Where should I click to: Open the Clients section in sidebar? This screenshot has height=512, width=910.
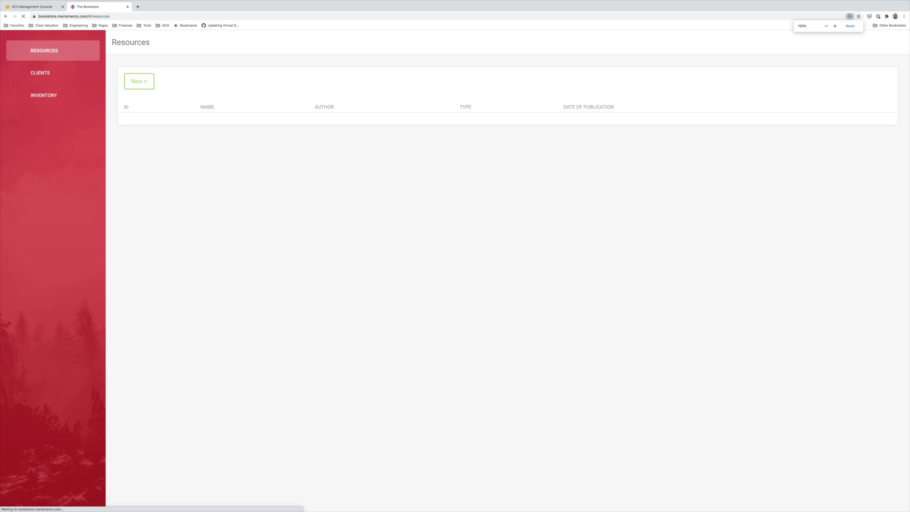point(40,73)
